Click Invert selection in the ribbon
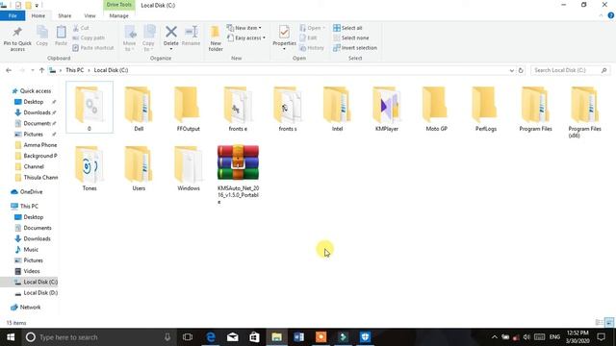 (x=355, y=47)
